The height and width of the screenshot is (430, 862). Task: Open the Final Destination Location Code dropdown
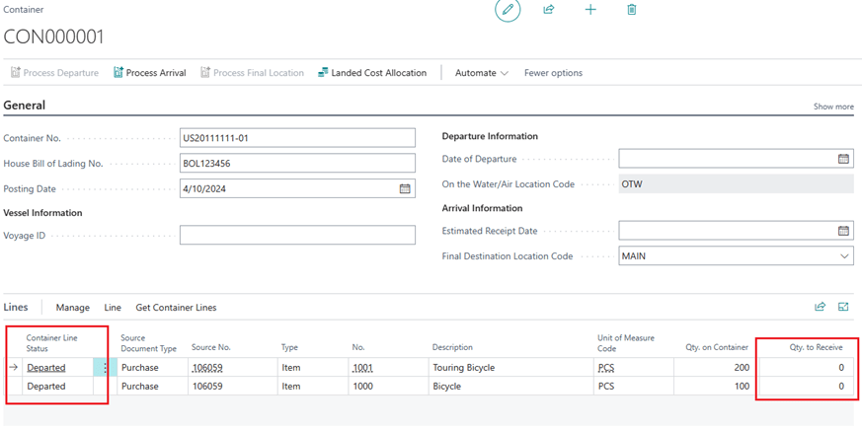pos(844,256)
